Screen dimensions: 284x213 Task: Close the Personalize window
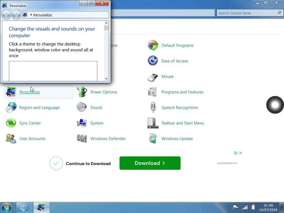102,3
